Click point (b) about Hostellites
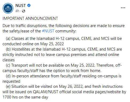The image size is (130, 102). [62, 55]
